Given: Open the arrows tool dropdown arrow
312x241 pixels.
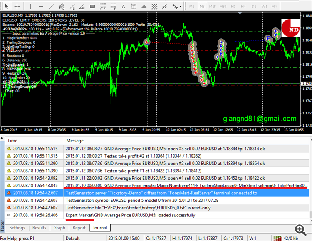Looking at the screenshot, I should tap(181, 7).
